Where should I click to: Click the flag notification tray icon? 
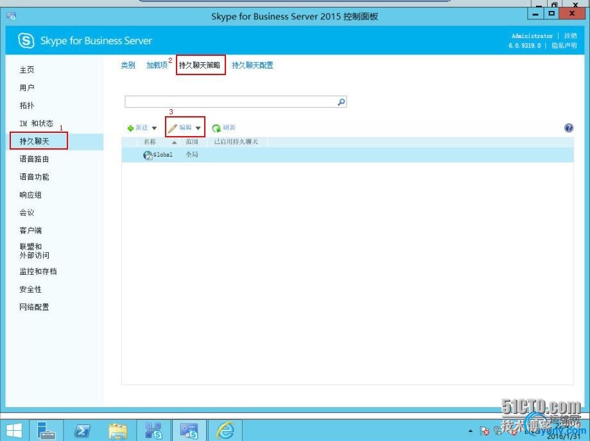(x=484, y=431)
